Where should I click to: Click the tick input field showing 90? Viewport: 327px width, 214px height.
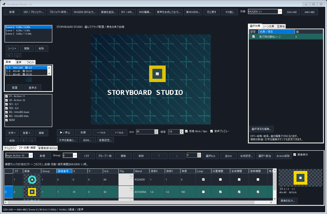[145, 132]
